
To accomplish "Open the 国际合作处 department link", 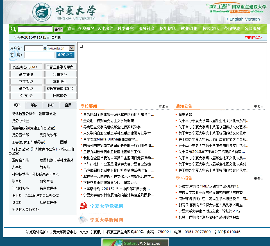I will click(20, 160).
